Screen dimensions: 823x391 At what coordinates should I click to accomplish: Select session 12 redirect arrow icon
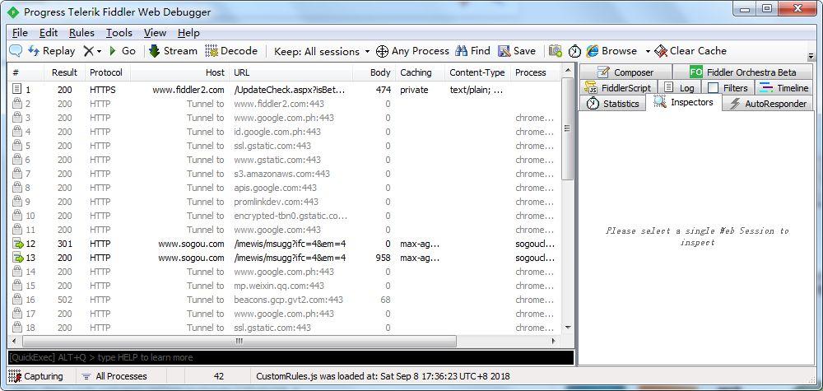(x=17, y=244)
